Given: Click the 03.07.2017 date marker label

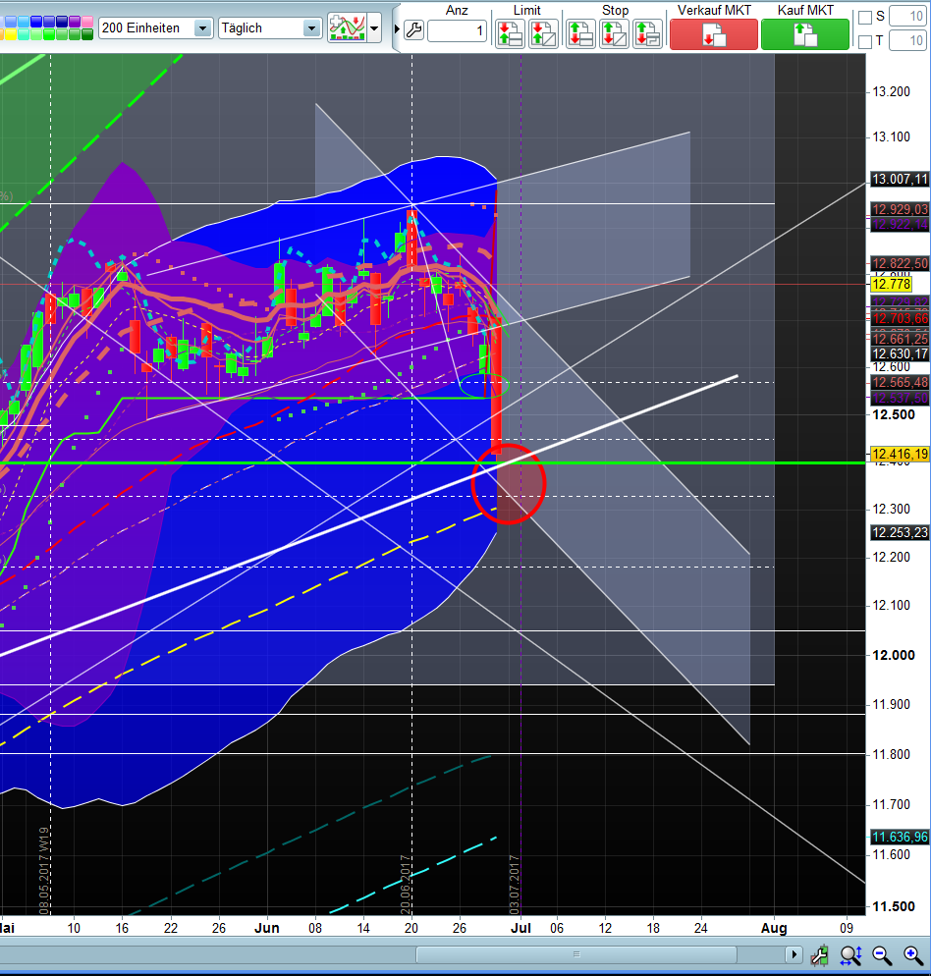Looking at the screenshot, I should 515,885.
